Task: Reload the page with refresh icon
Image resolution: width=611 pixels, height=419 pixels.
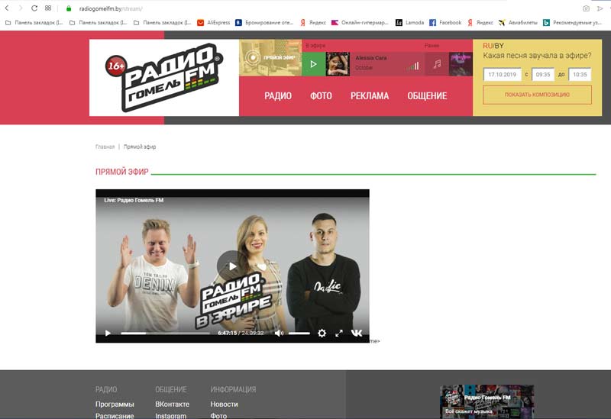Action: pos(34,8)
